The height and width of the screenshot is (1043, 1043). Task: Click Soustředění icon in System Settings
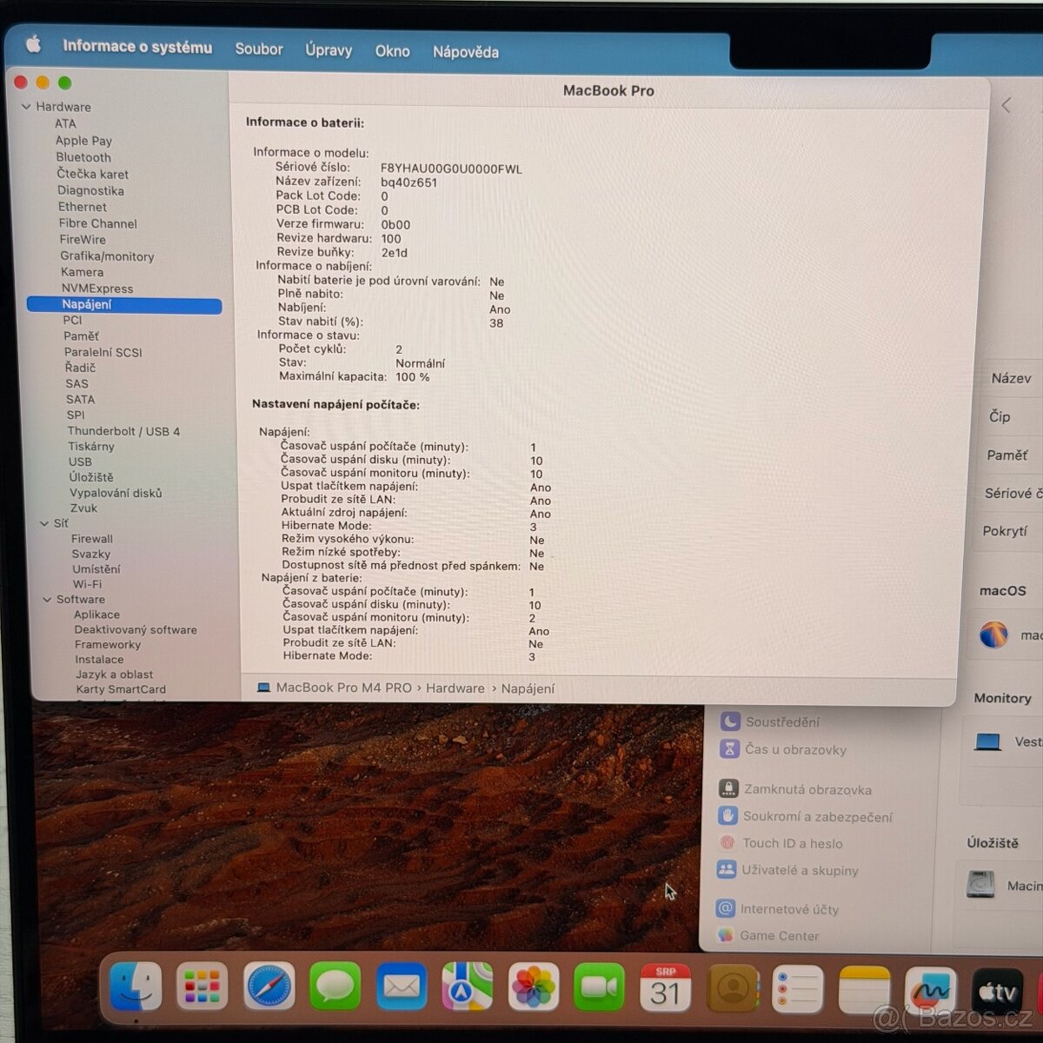pyautogui.click(x=730, y=721)
